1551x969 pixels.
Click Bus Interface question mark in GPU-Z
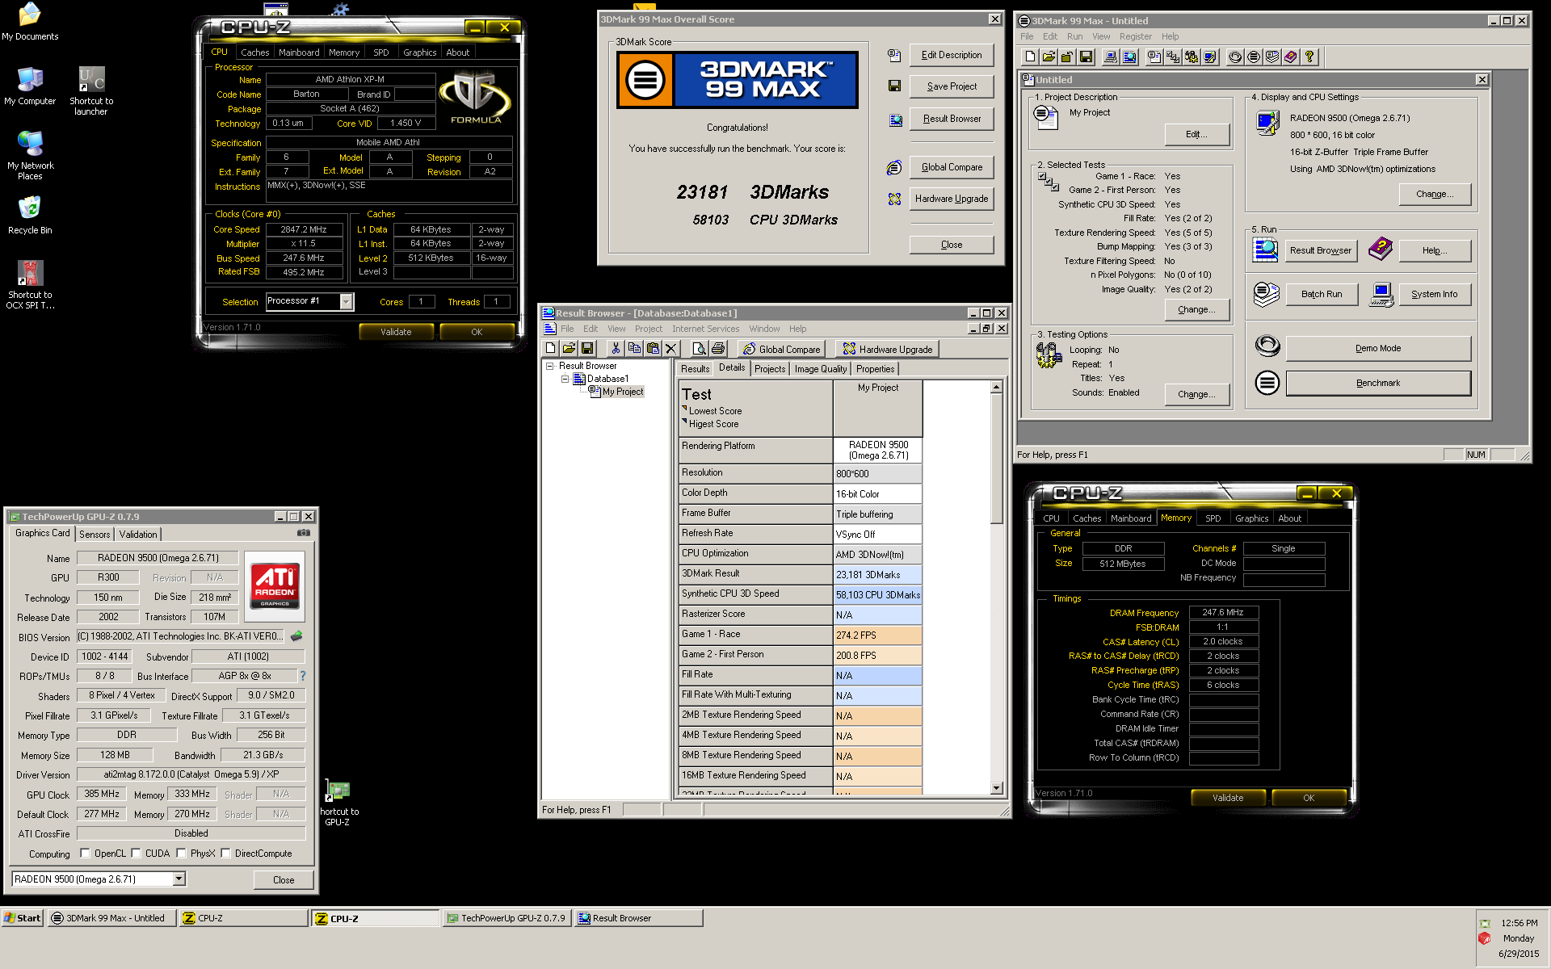303,676
